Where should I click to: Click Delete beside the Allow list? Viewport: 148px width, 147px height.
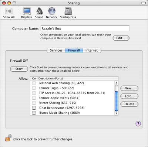click(129, 104)
